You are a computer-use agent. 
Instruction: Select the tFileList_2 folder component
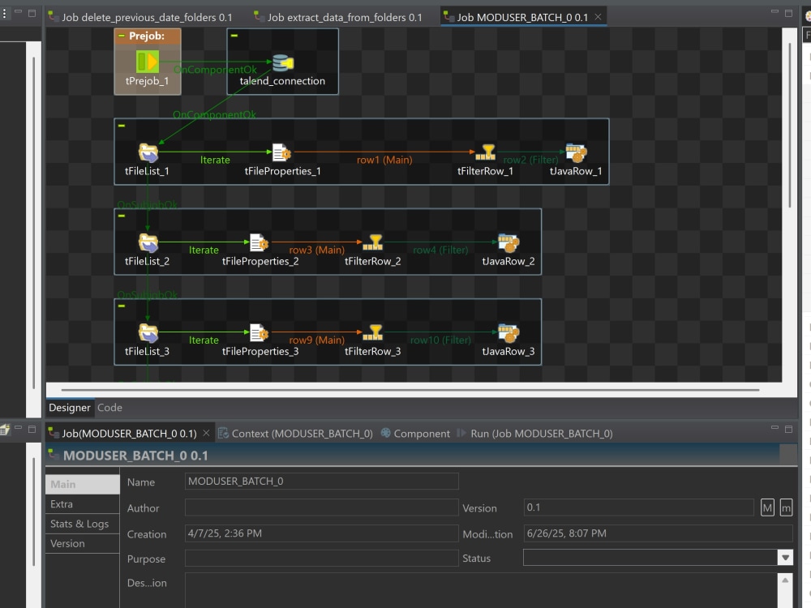click(x=148, y=242)
